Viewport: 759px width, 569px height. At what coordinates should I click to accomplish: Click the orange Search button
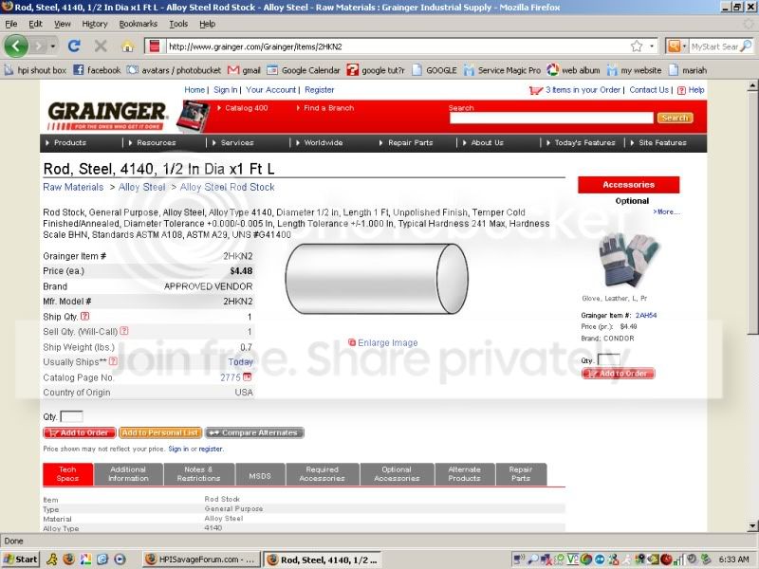[x=675, y=118]
